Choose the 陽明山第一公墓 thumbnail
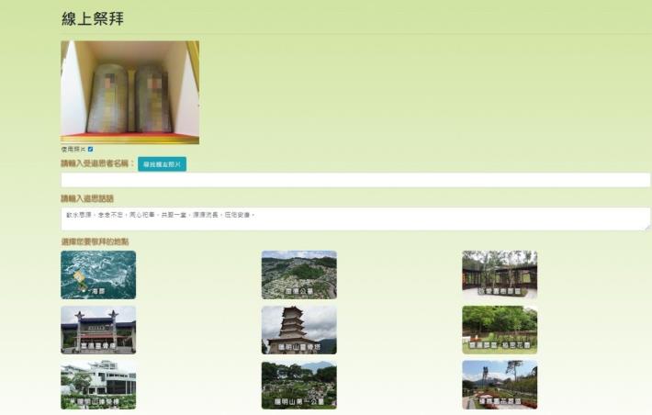Screen dimensions: 652x415 298,384
